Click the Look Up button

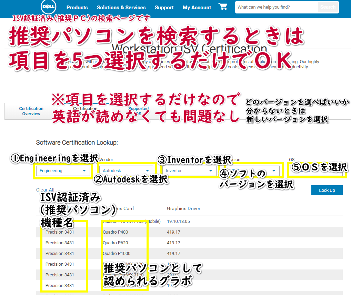point(327,190)
